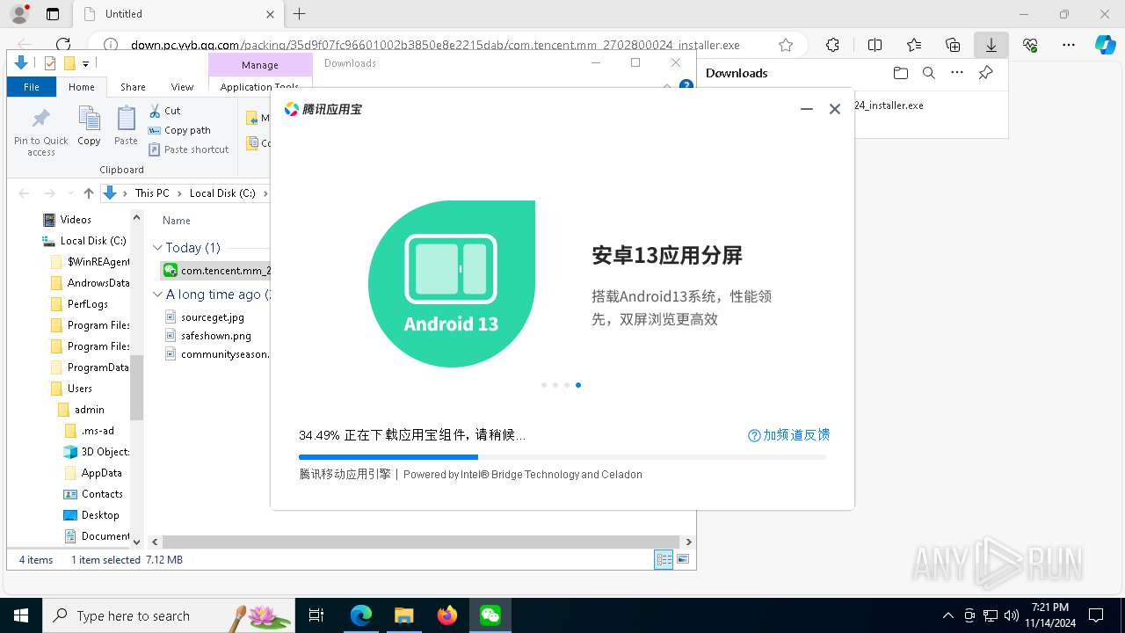Open recent locations dropdown in Explorer
The height and width of the screenshot is (633, 1125).
[x=69, y=193]
